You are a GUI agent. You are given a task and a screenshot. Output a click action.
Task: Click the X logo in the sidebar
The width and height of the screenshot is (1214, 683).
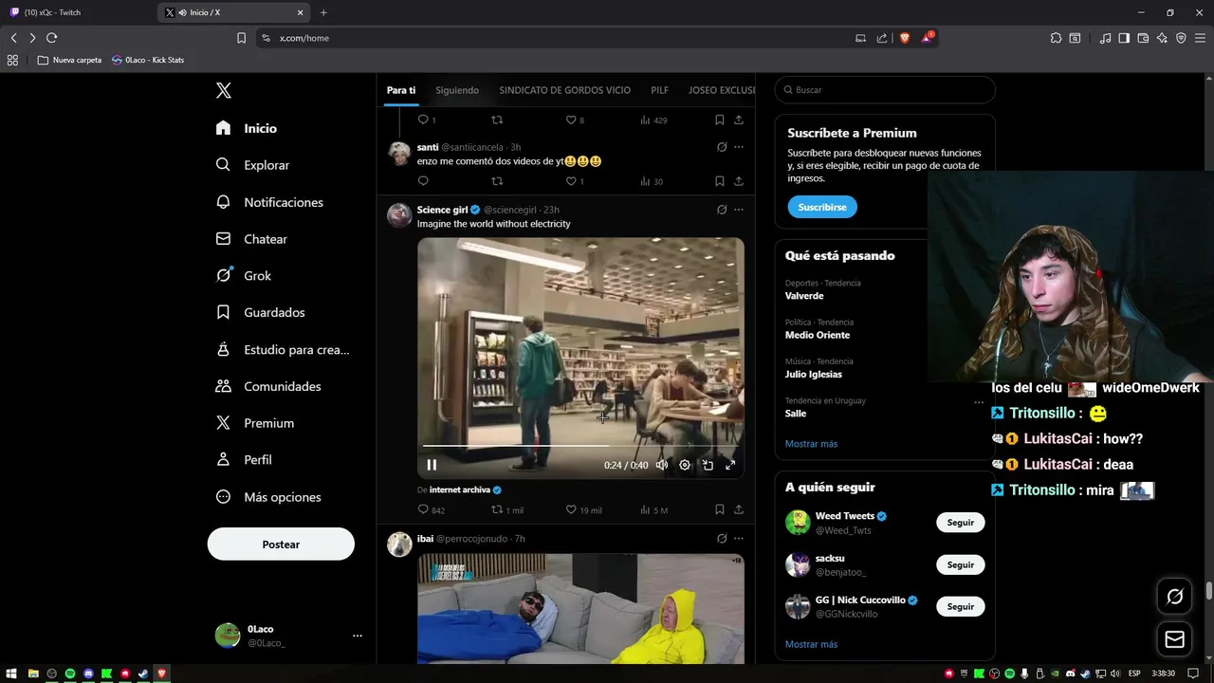(x=223, y=90)
